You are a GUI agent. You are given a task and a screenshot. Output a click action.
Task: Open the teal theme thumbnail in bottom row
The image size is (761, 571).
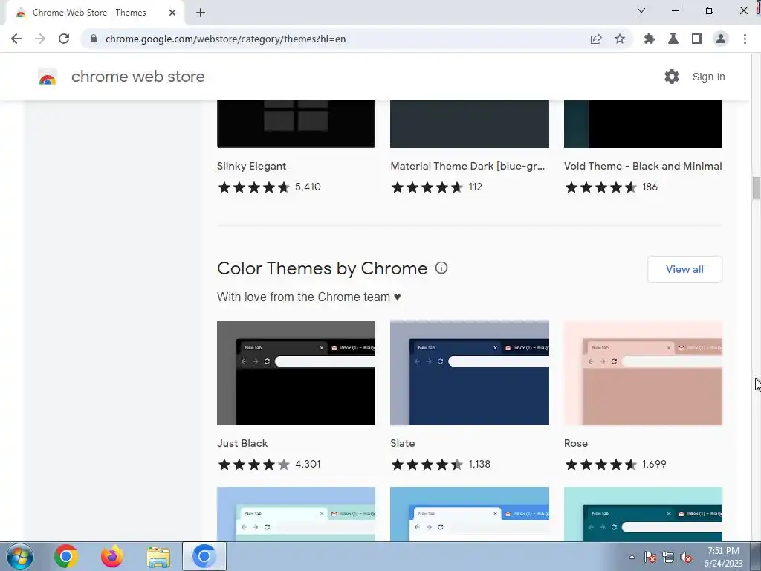coord(643,514)
